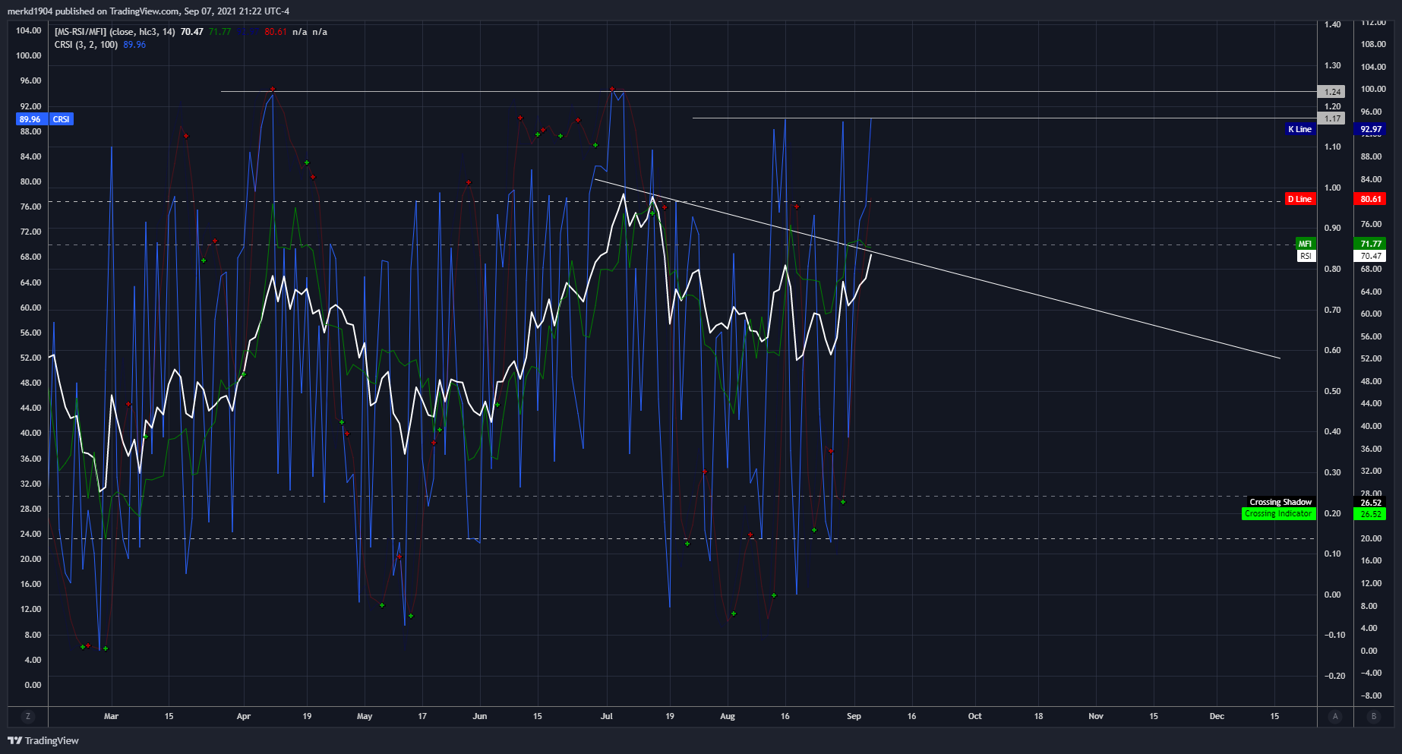Click the publisher name merkd1904 in the header

(x=30, y=11)
